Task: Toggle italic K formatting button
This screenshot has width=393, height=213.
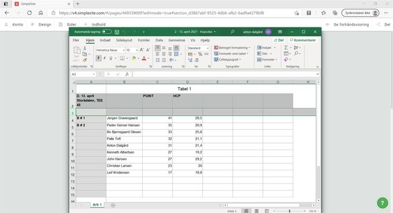Action: (x=105, y=58)
